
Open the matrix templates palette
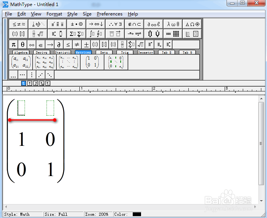[173, 34]
